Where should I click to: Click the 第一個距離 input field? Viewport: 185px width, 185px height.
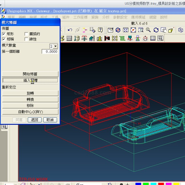click(50, 52)
